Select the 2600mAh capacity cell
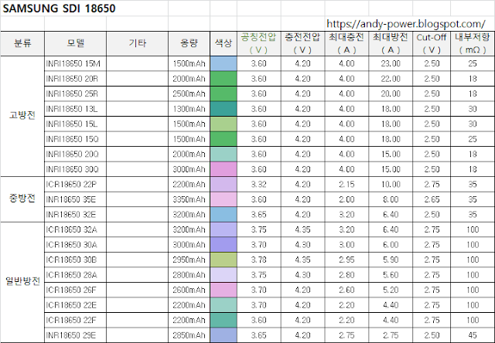Screen dimensions: 495x343 pyautogui.click(x=189, y=290)
